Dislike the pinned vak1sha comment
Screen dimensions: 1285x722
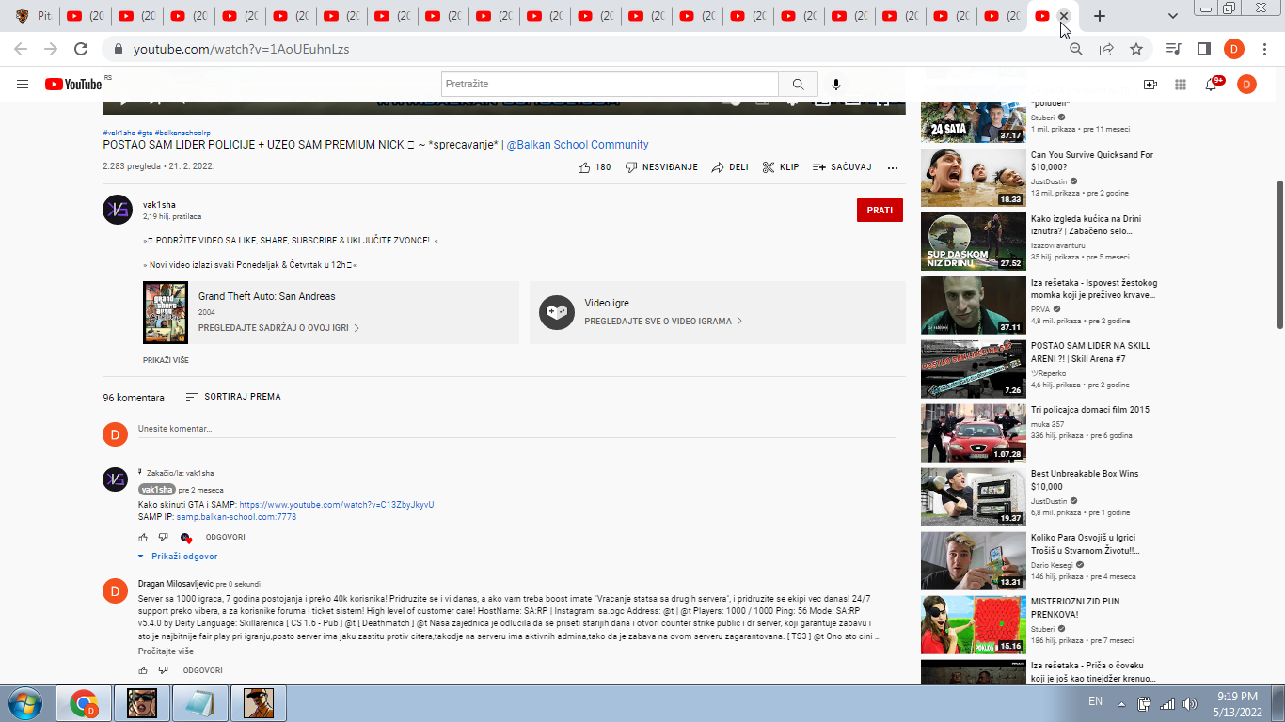click(163, 537)
